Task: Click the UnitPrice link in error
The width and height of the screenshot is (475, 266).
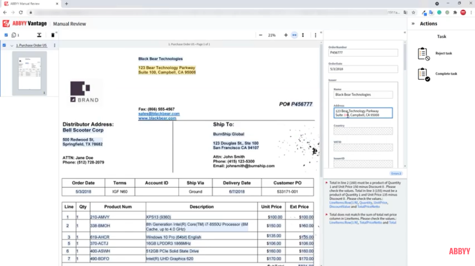Action: [380, 202]
